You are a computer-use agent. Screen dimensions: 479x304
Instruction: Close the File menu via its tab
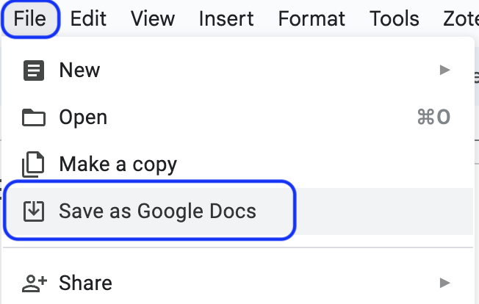30,19
